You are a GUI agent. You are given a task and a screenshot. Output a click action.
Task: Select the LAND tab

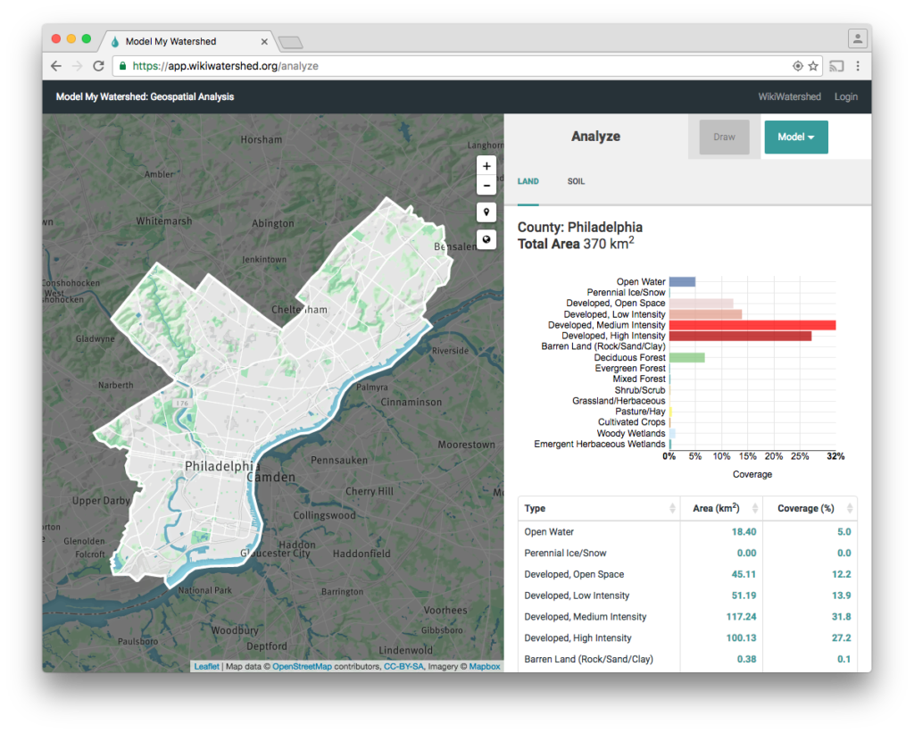(x=528, y=181)
